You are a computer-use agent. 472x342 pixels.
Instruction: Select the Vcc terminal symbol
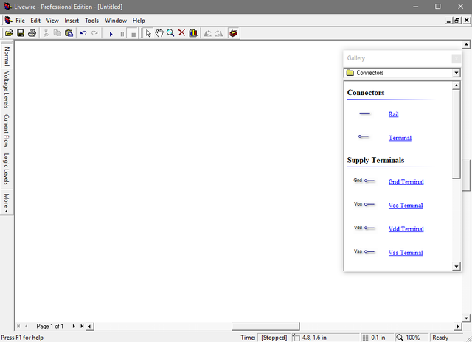coord(364,204)
